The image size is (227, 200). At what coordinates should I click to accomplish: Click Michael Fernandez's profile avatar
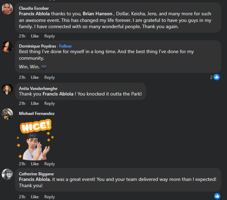point(8,114)
